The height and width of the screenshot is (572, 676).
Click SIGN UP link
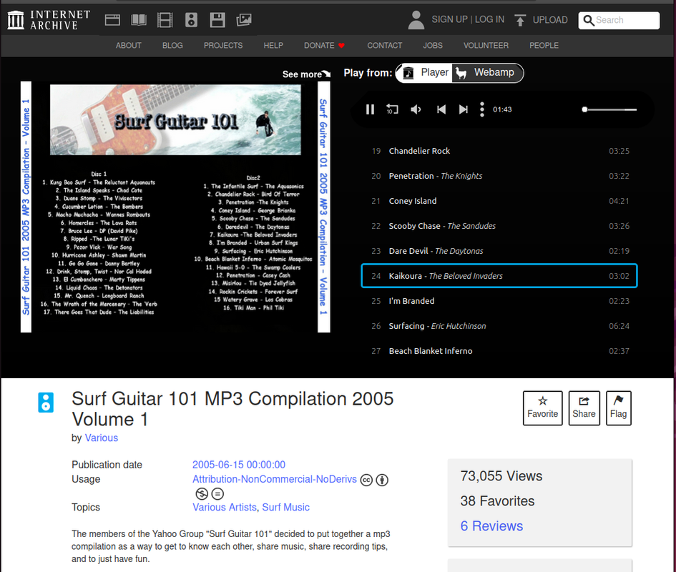pyautogui.click(x=450, y=19)
